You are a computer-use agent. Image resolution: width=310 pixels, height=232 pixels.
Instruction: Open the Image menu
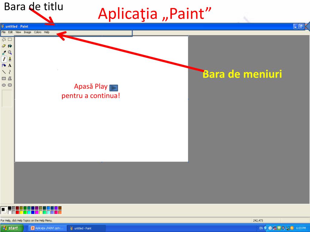click(x=28, y=32)
